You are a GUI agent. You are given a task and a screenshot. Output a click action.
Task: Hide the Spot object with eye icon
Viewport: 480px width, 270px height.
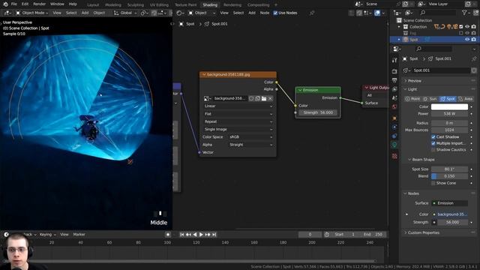point(467,40)
